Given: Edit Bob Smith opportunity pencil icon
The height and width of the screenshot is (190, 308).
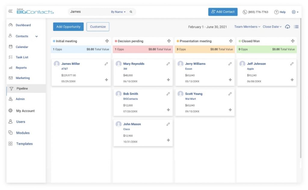Looking at the screenshot, I should [168, 94].
